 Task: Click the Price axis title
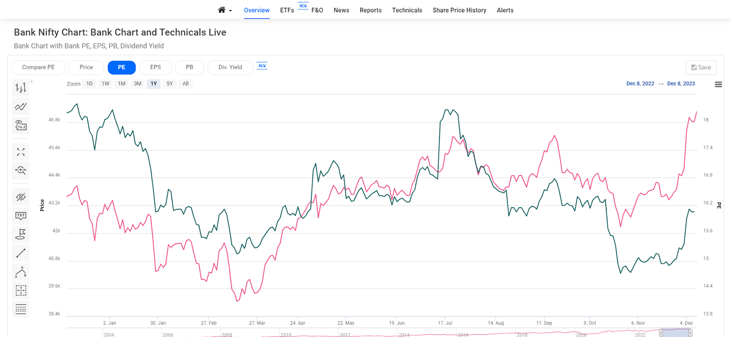[x=42, y=205]
